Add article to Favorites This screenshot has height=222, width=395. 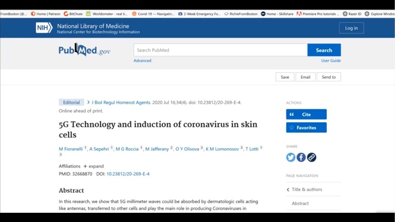tap(306, 128)
